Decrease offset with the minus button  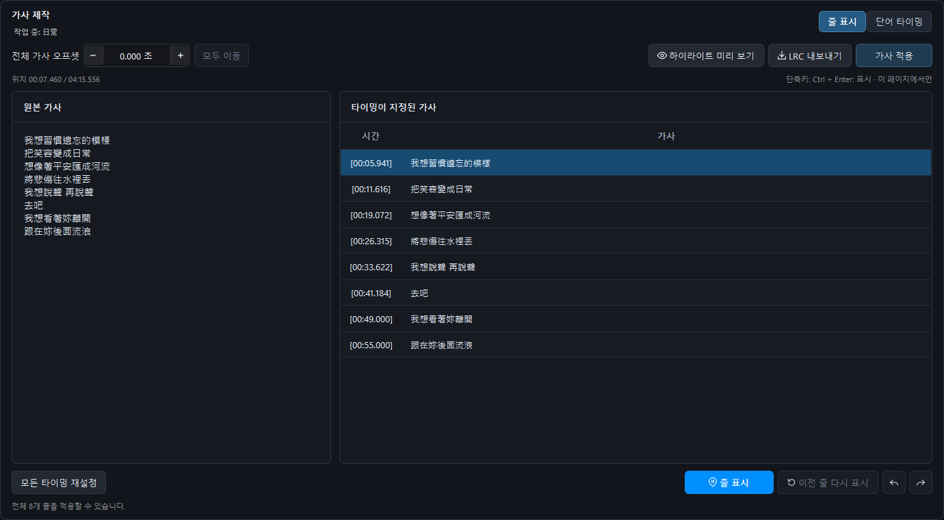pyautogui.click(x=93, y=55)
